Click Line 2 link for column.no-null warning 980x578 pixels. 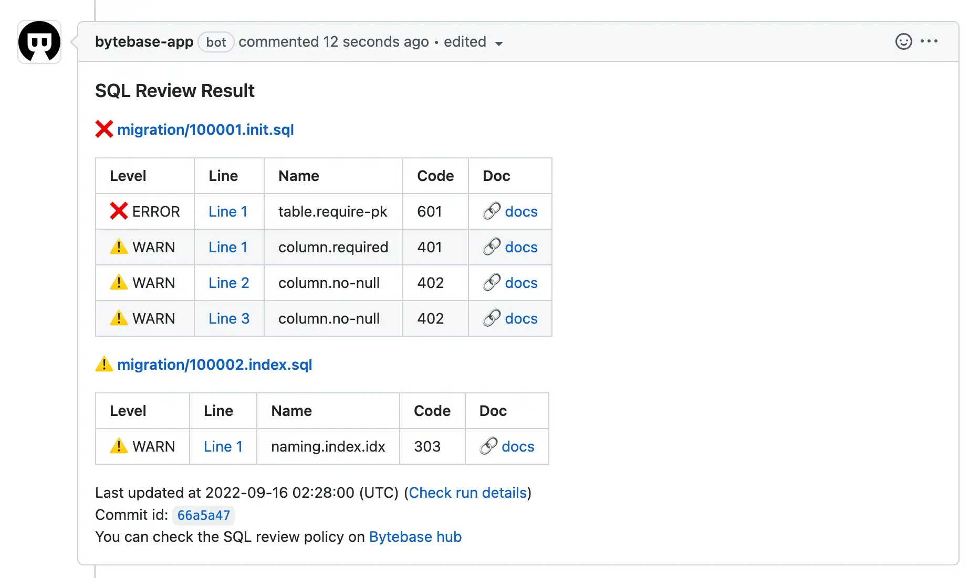228,283
